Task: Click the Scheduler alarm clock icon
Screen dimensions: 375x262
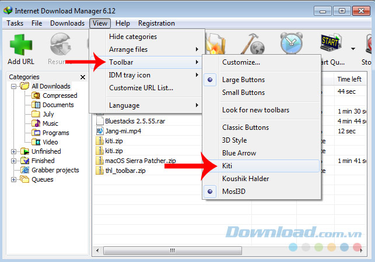Action: 290,43
